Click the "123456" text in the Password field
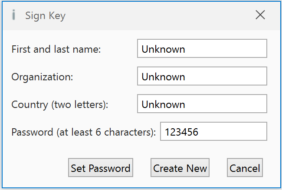Screen dimensions: 282x190 pyautogui.click(x=182, y=132)
